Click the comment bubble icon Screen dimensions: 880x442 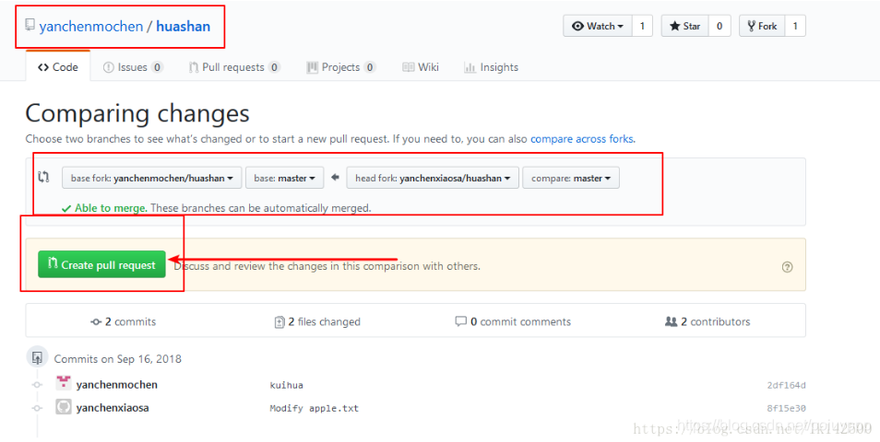[461, 321]
